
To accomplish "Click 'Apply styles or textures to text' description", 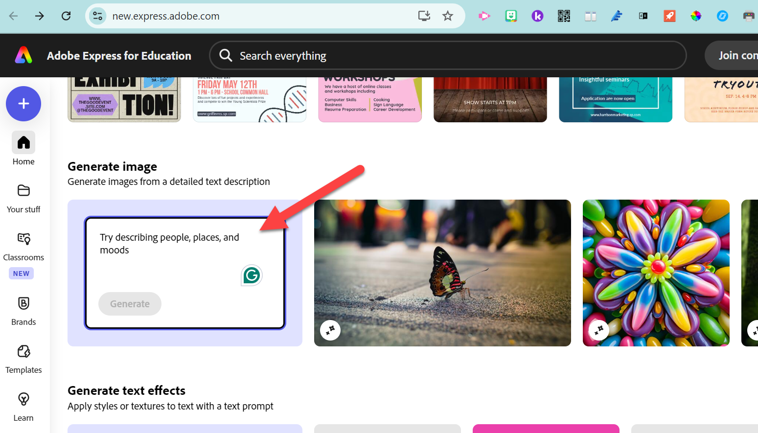I will (170, 406).
